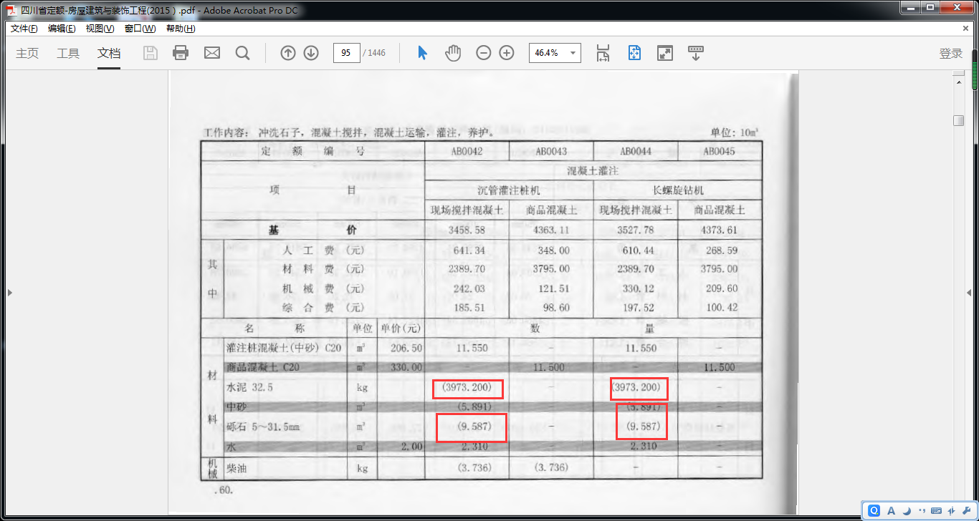
Task: Click the read mode toolbar icon
Action: coord(696,53)
